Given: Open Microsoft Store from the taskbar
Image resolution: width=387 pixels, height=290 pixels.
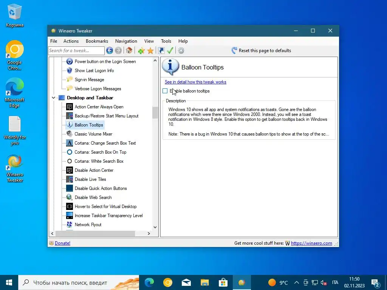Looking at the screenshot, I should pos(223,282).
